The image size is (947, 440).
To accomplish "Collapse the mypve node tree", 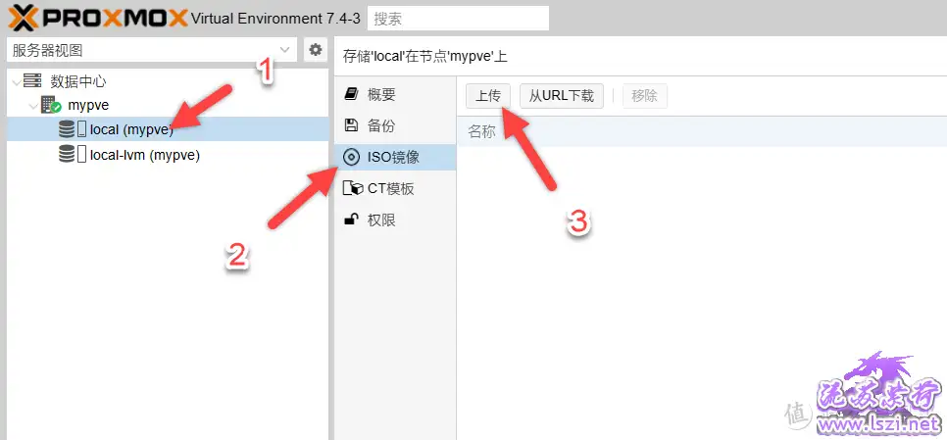I will [32, 106].
